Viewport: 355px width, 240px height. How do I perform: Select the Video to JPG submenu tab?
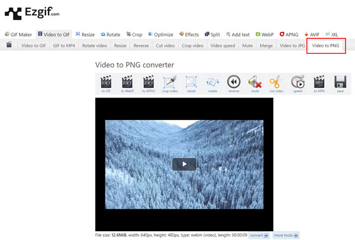(292, 46)
